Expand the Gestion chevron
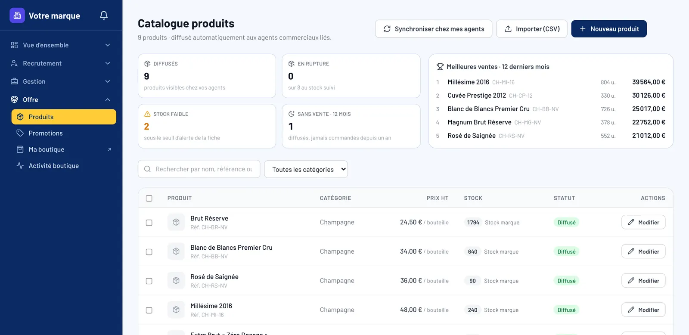 tap(108, 81)
